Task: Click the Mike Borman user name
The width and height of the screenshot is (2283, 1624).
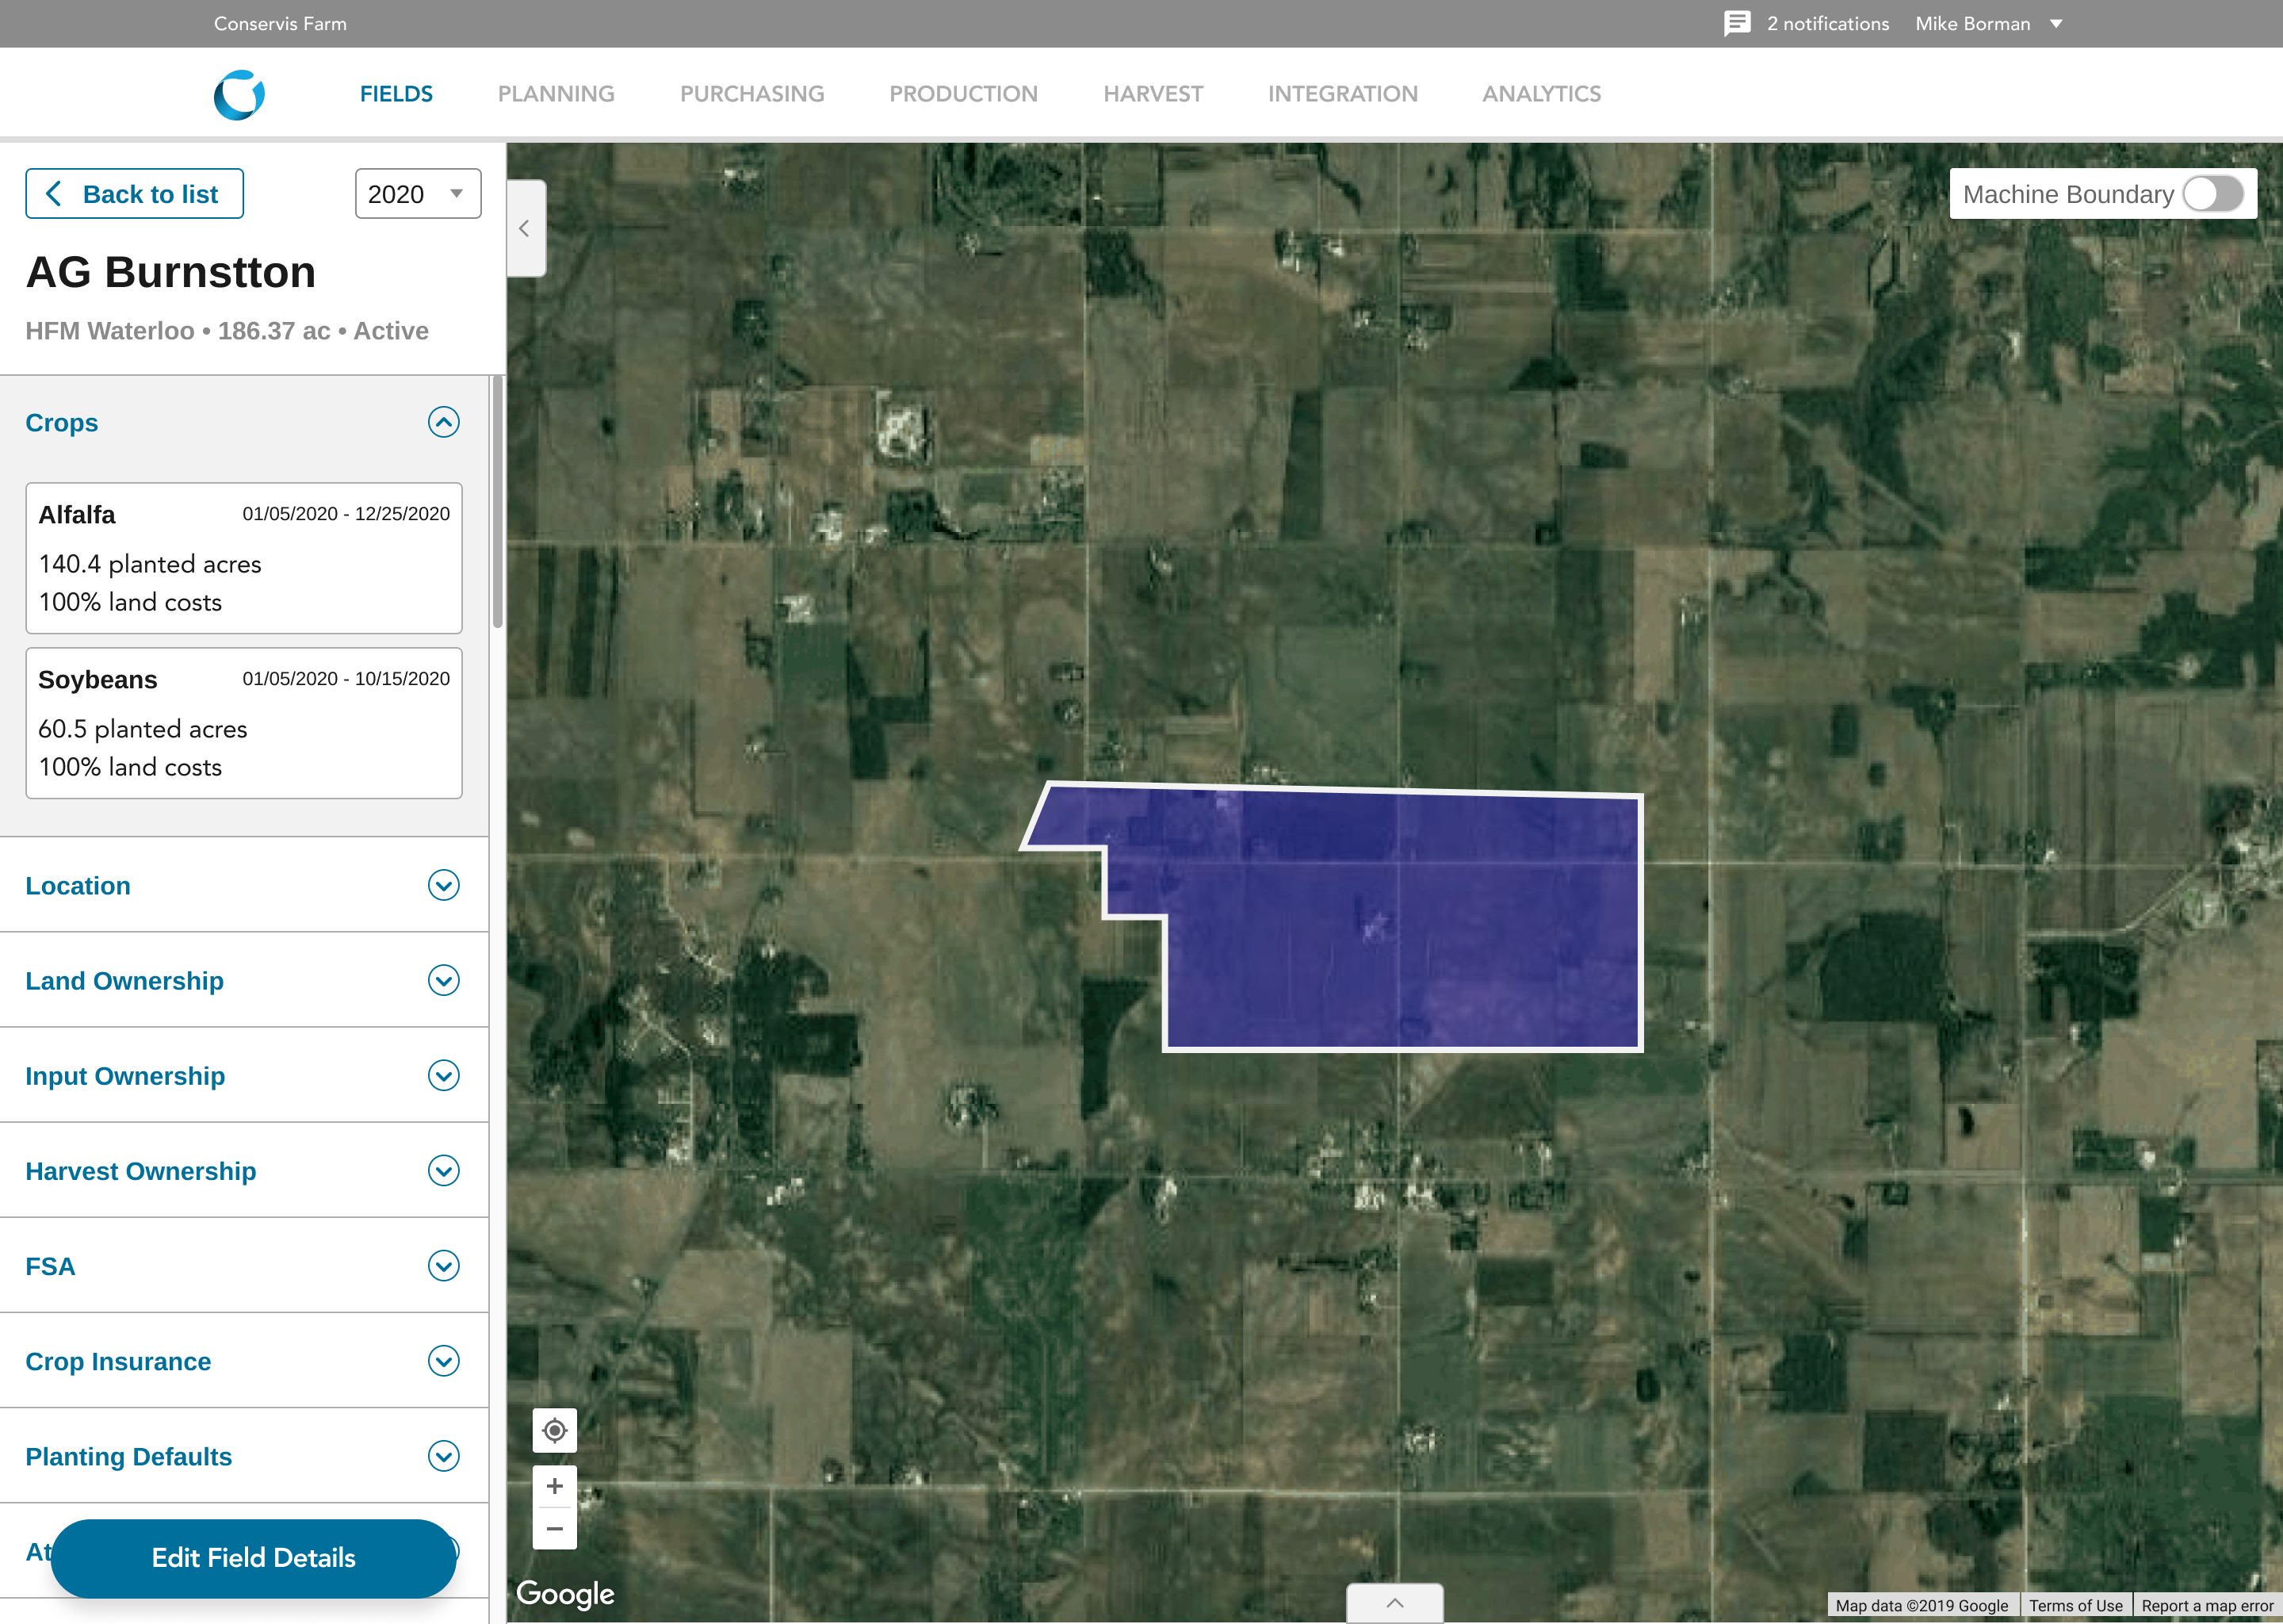Action: [x=1972, y=23]
